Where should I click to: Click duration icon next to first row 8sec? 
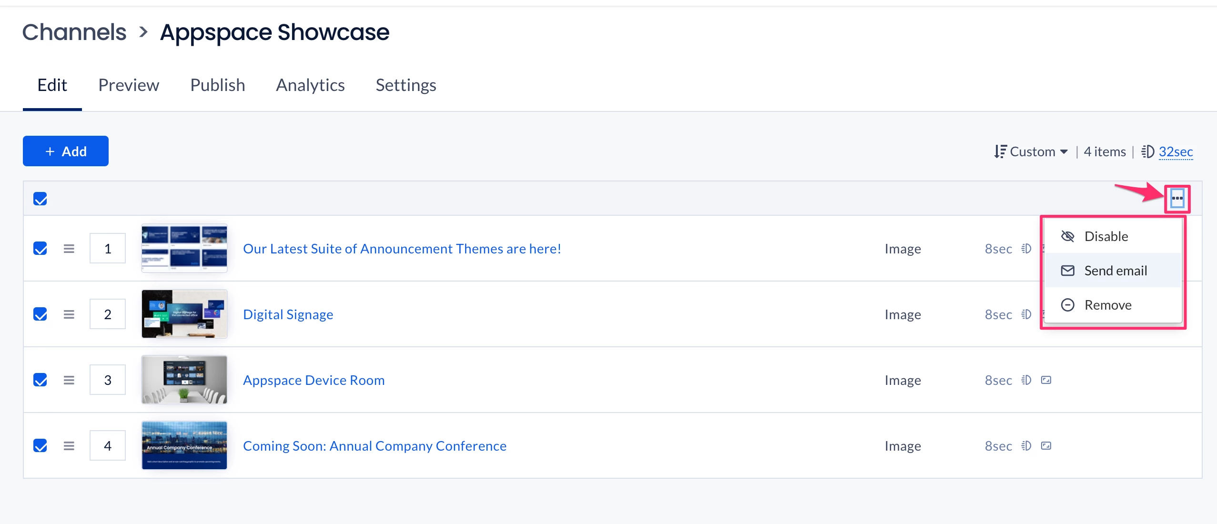[1026, 249]
